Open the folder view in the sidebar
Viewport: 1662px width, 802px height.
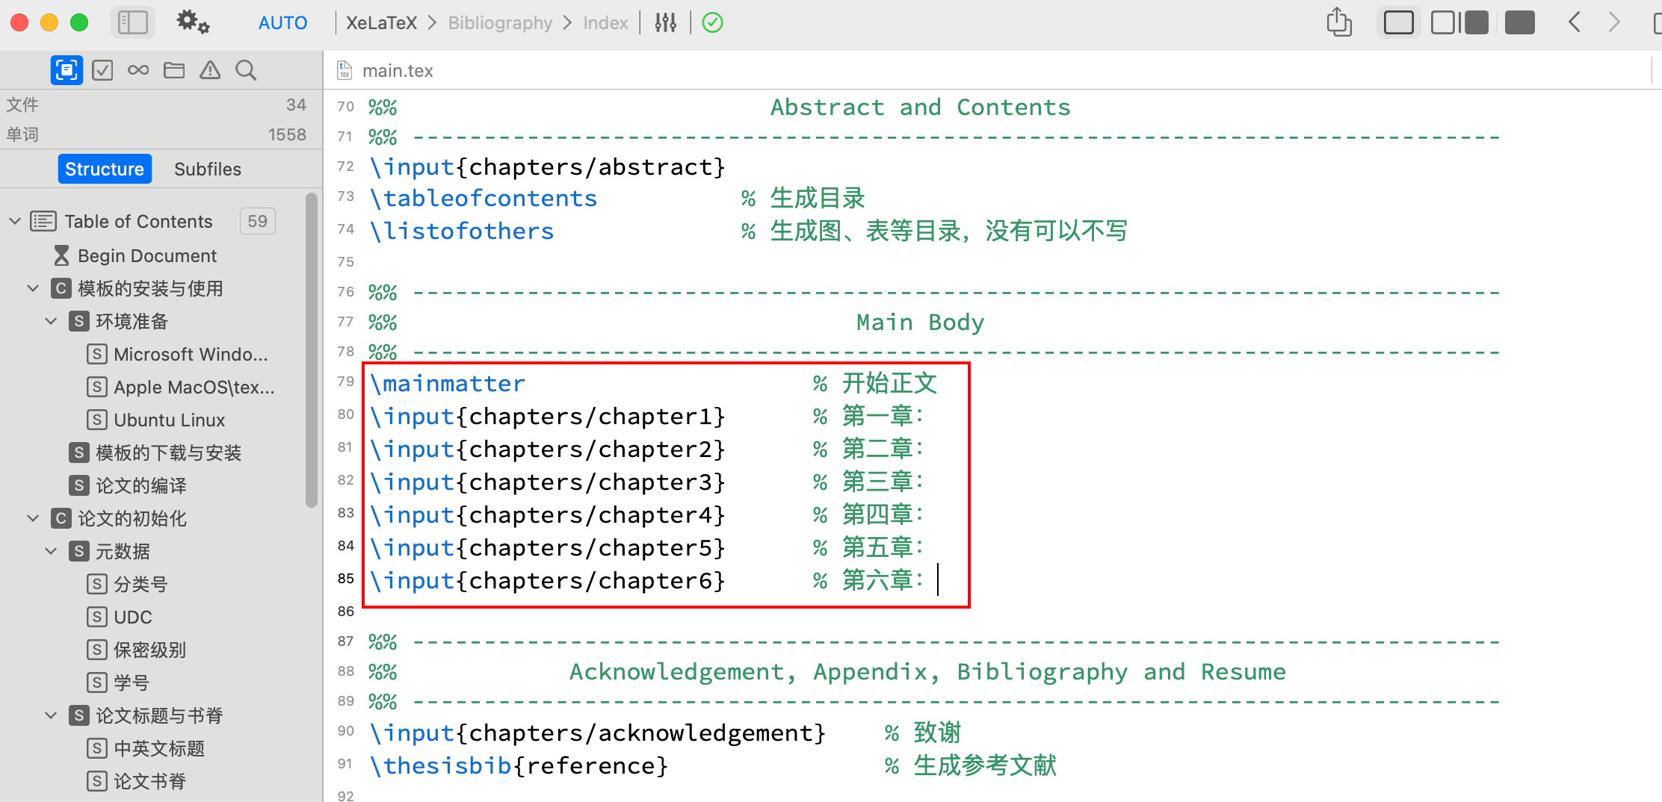(x=174, y=69)
